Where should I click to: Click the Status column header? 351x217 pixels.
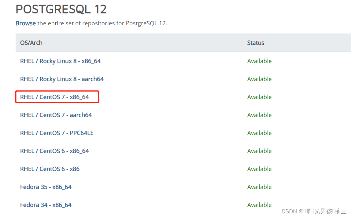(256, 43)
